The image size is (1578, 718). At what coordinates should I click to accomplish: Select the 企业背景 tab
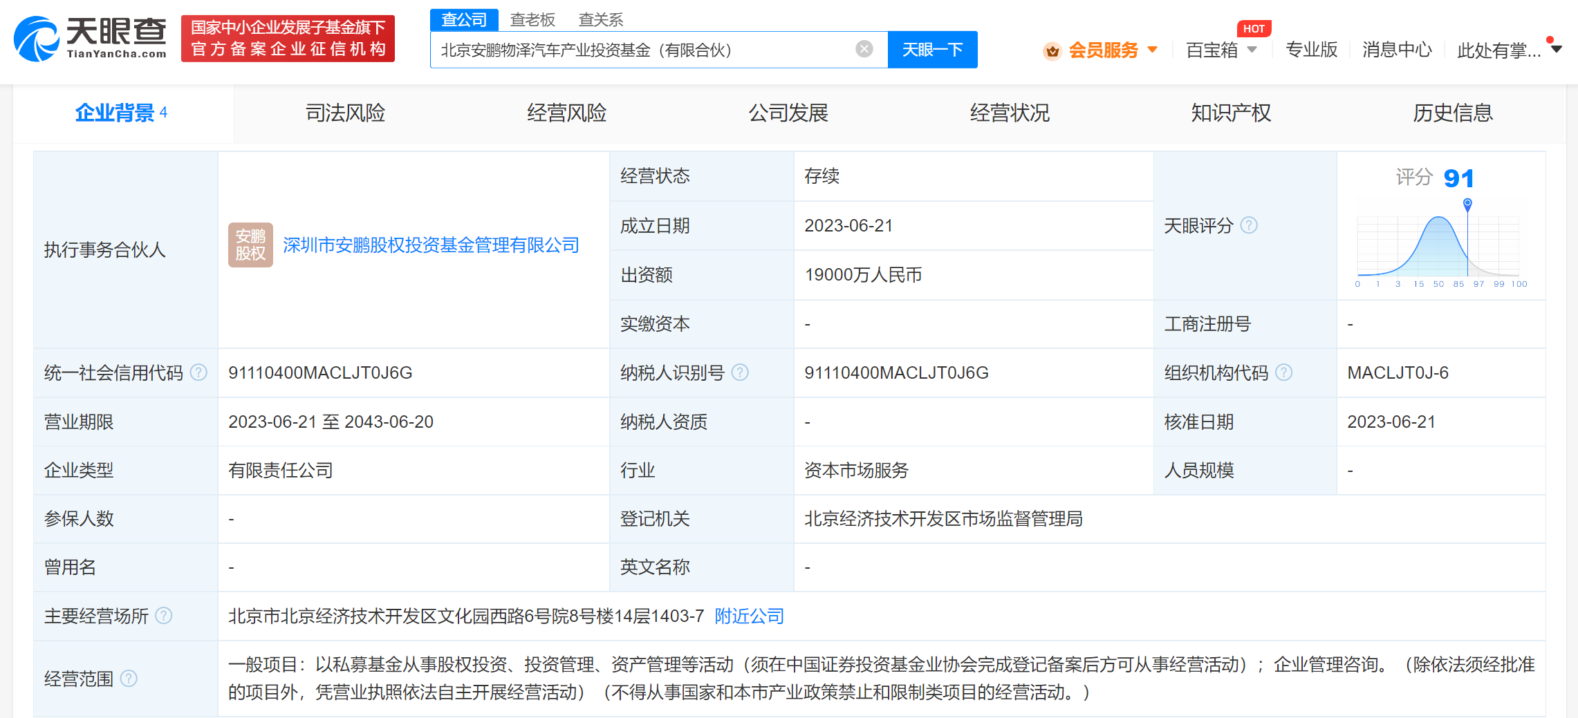[122, 113]
